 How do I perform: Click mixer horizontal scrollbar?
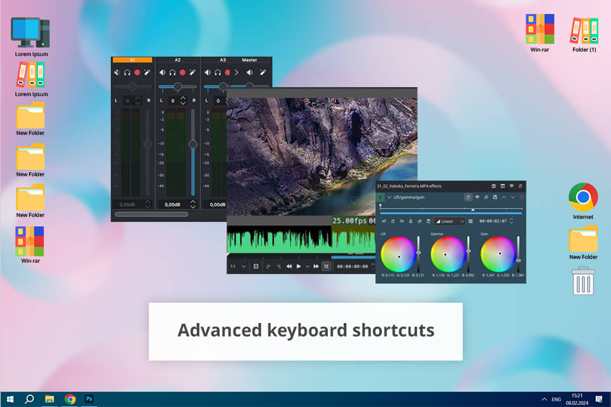coord(151,214)
